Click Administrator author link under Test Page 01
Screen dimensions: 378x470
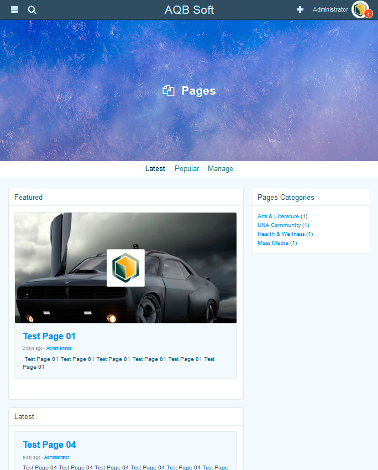coord(59,348)
